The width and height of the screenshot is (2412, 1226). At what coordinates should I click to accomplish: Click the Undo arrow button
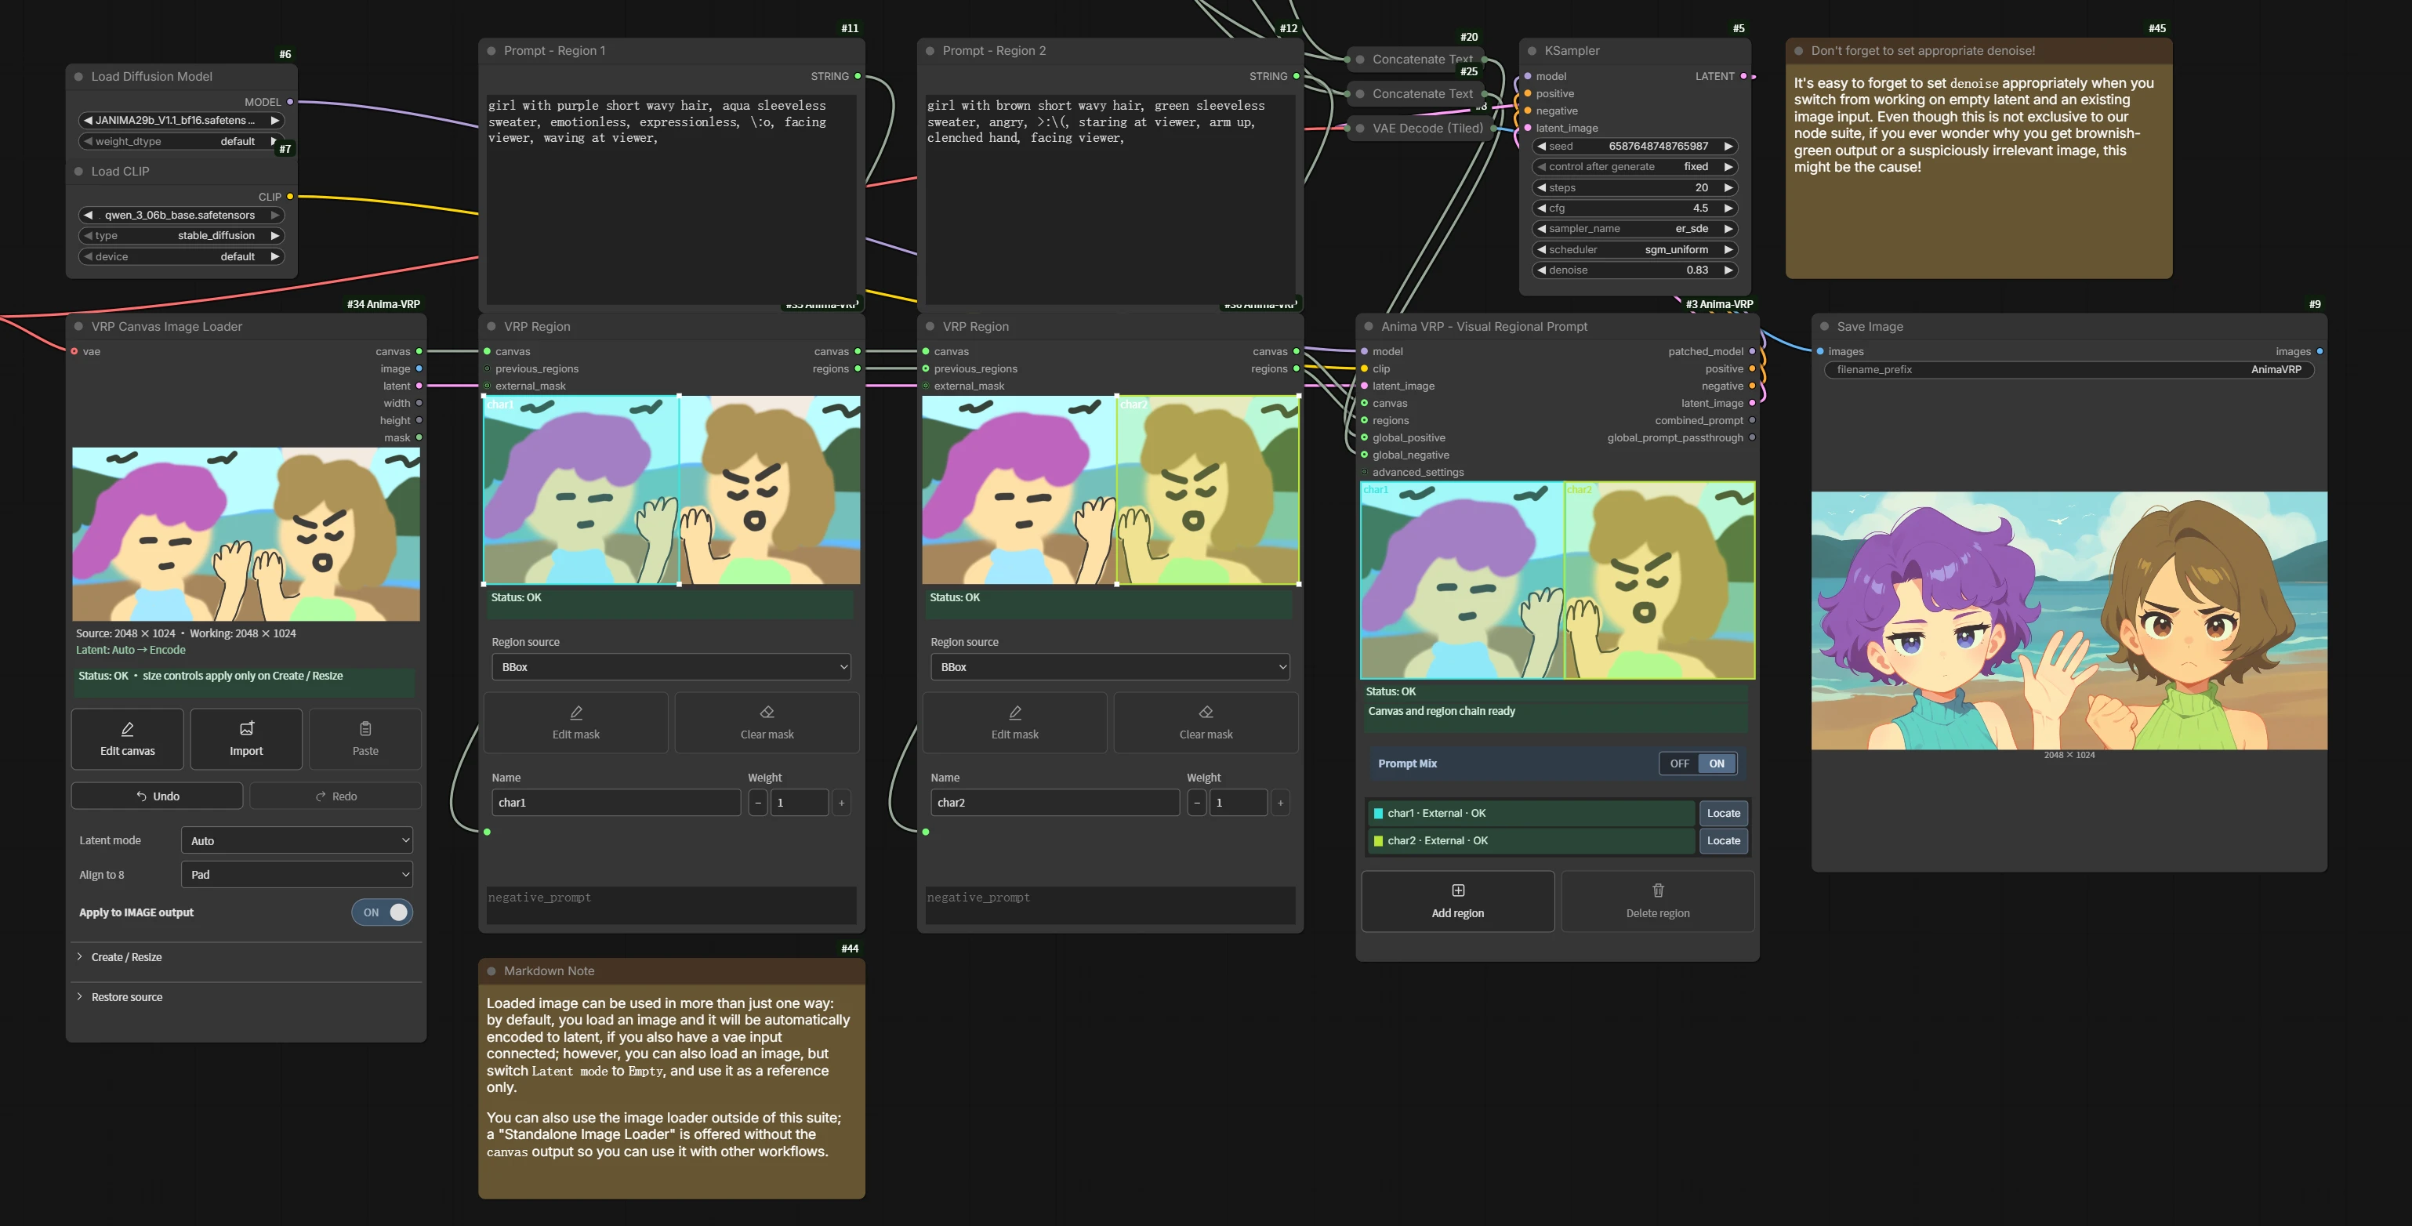(x=158, y=796)
